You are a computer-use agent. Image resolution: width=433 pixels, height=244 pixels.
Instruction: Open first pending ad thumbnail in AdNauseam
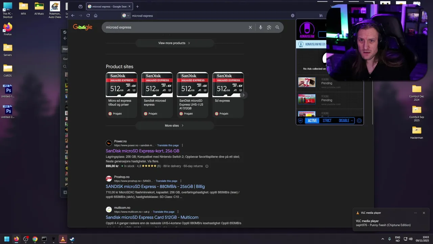(x=306, y=82)
